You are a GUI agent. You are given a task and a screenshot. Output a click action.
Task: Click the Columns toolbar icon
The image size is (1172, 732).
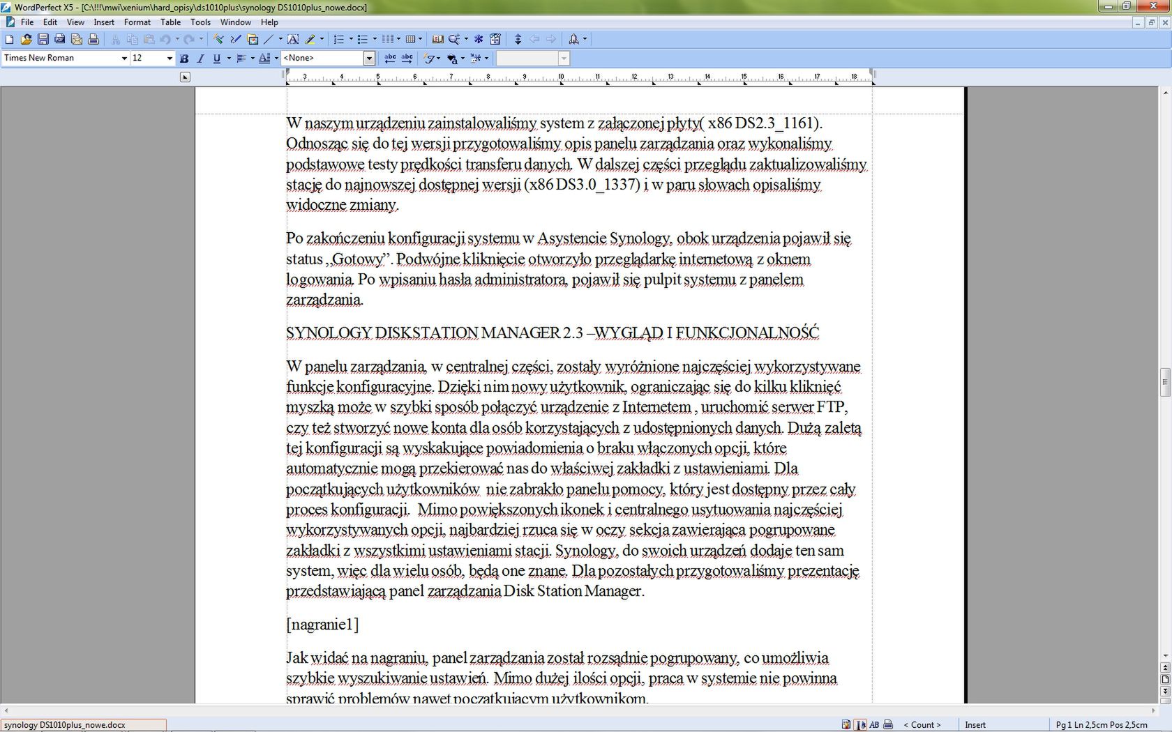[387, 40]
